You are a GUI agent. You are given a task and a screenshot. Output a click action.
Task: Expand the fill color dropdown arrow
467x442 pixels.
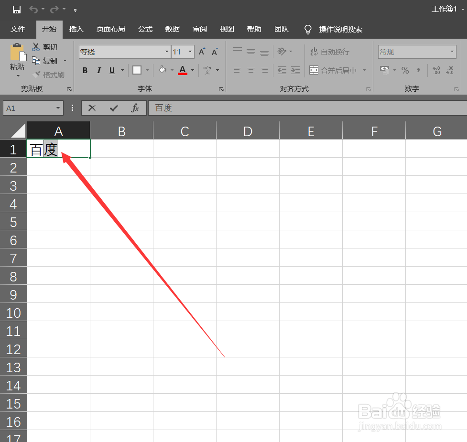coord(172,70)
